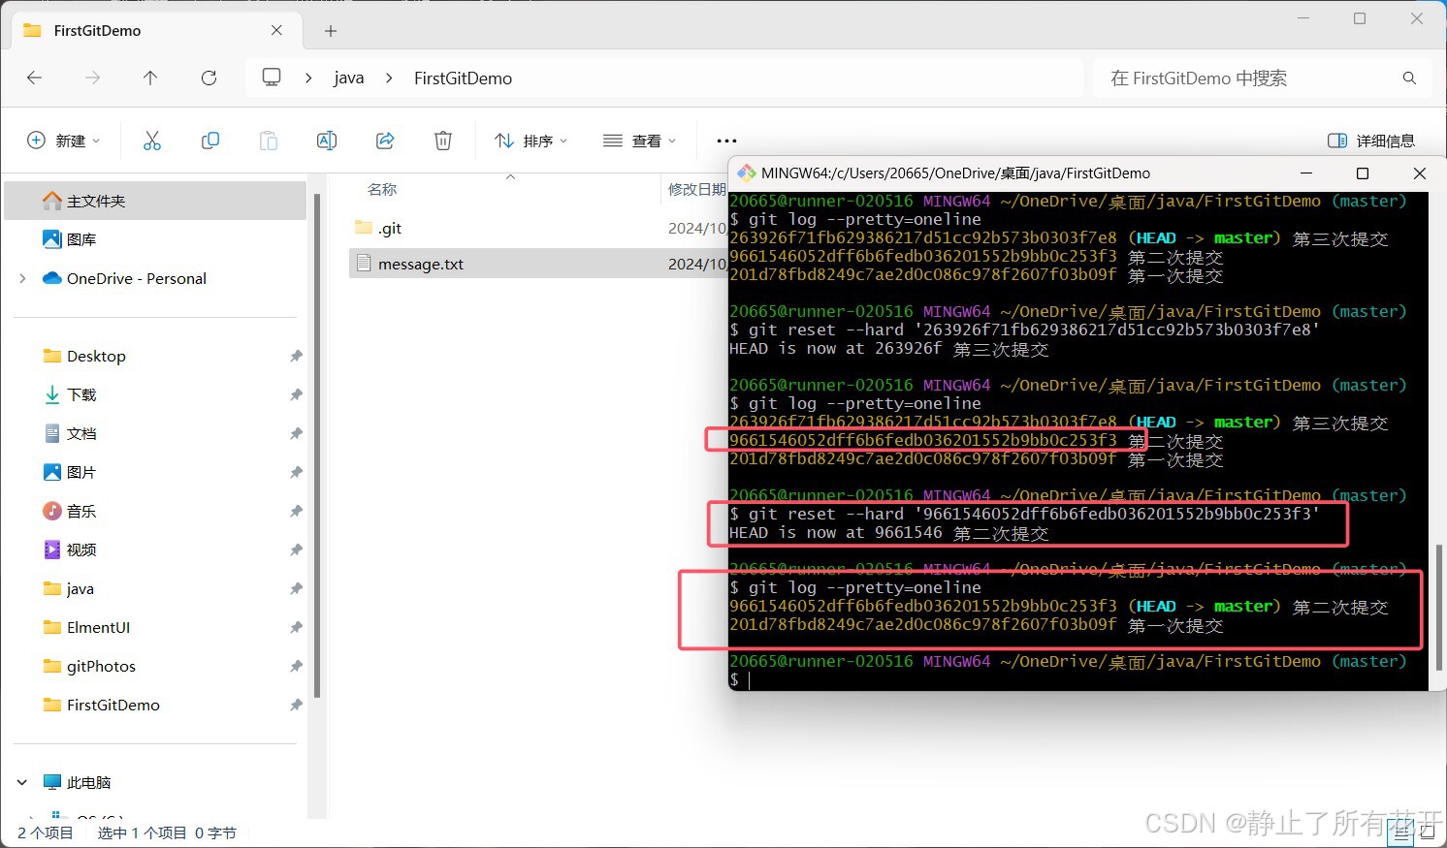This screenshot has width=1447, height=848.
Task: Click the Copy icon in toolbar
Action: click(x=210, y=141)
